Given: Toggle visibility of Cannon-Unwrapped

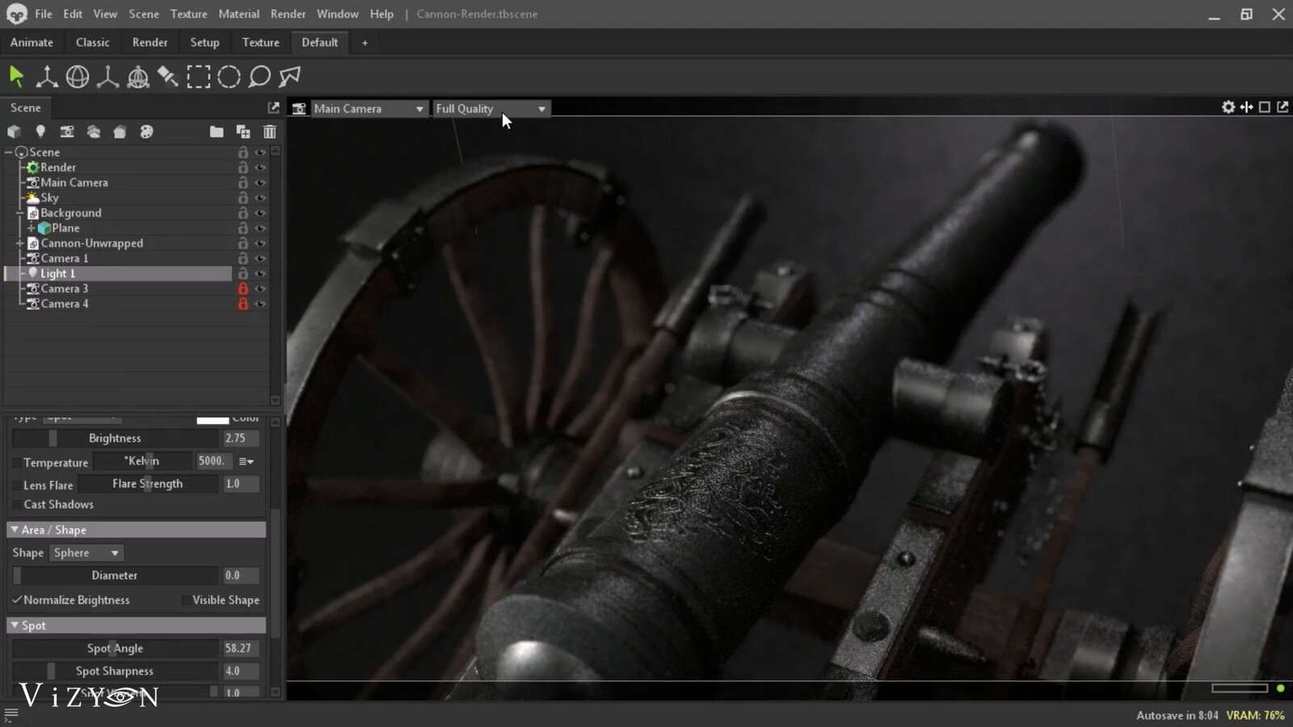Looking at the screenshot, I should click(260, 243).
